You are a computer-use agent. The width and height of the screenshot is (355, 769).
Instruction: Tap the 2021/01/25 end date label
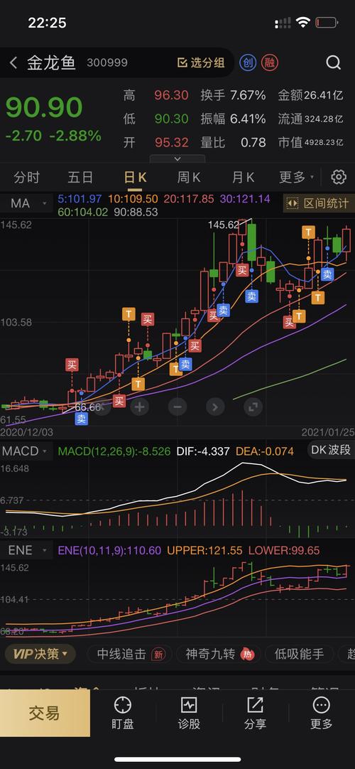coord(327,433)
